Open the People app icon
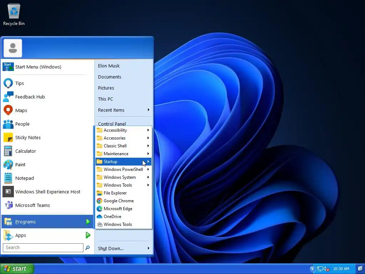The height and width of the screenshot is (274, 365). coord(8,124)
